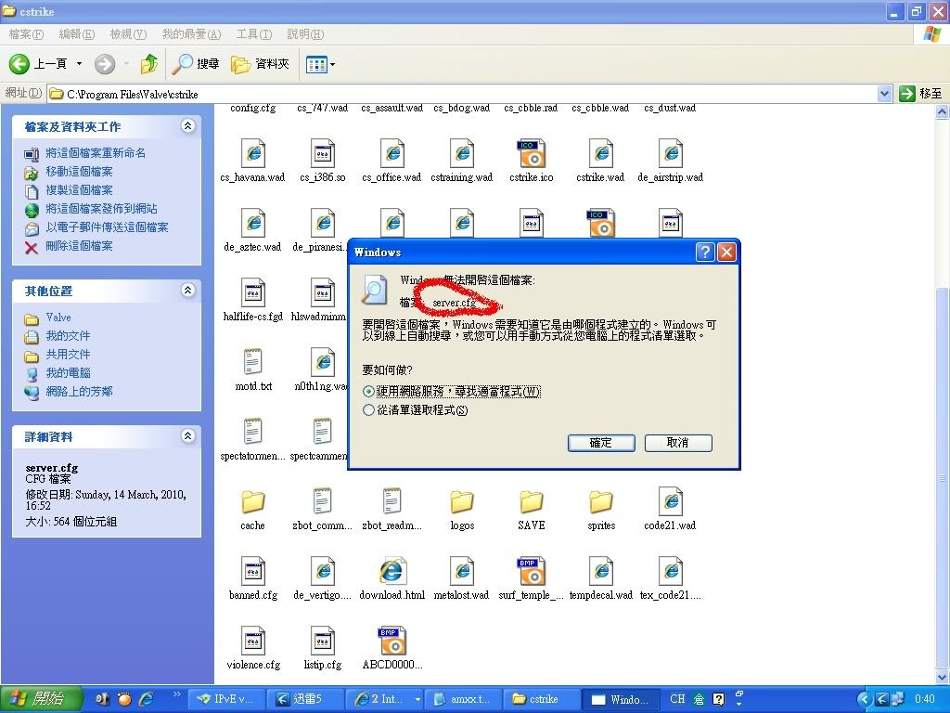Select the ABCD0000 bitmap file icon
Screen dimensions: 950x713
[x=392, y=641]
